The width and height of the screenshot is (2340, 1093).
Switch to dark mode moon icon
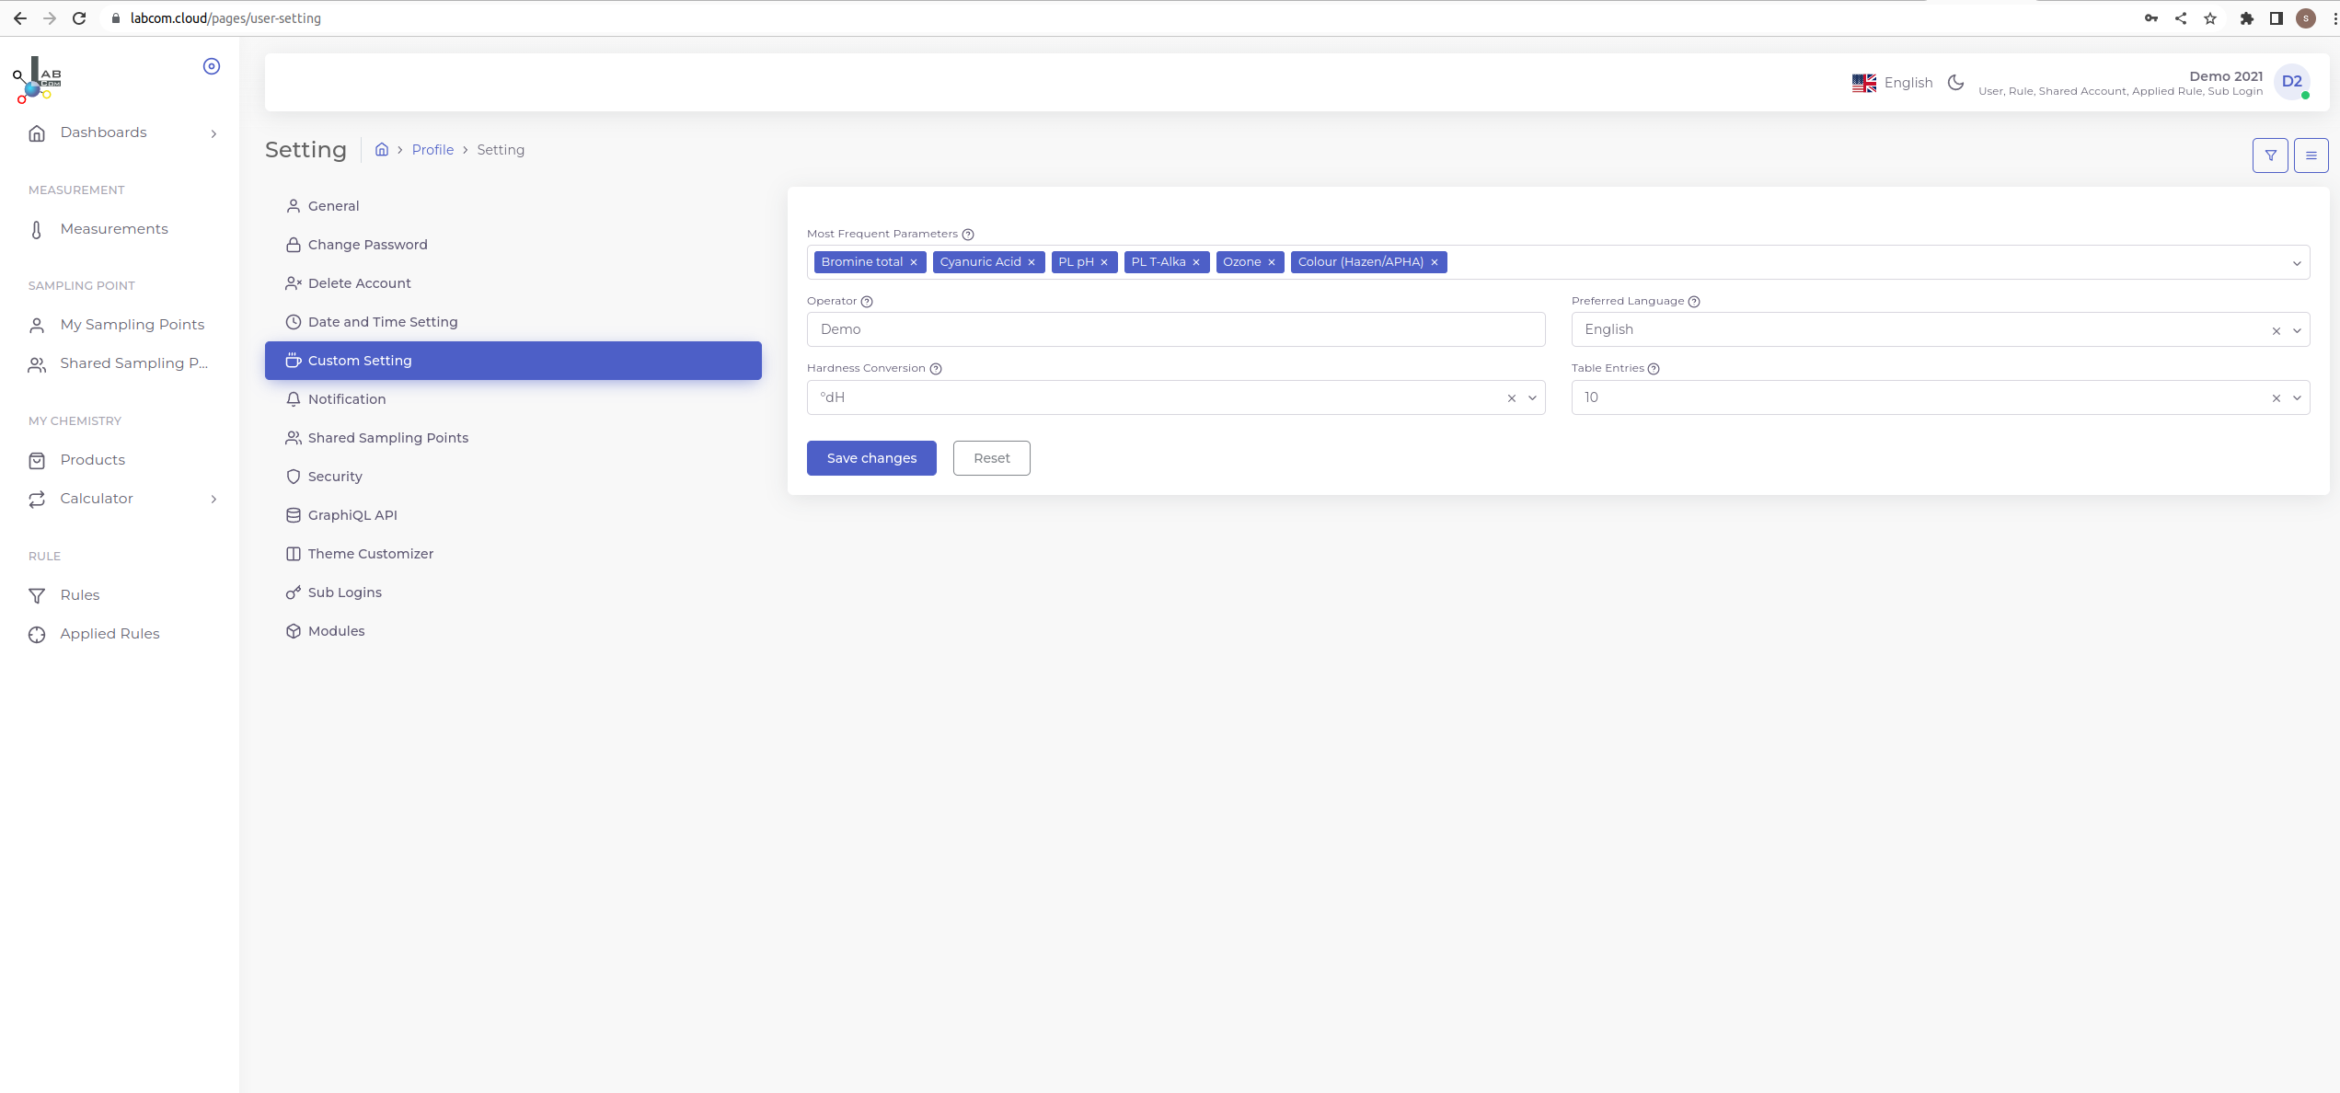click(x=1956, y=83)
